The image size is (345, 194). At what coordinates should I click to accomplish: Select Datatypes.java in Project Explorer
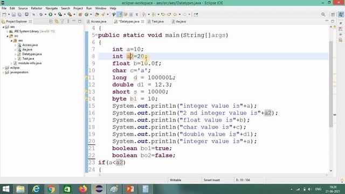32,54
